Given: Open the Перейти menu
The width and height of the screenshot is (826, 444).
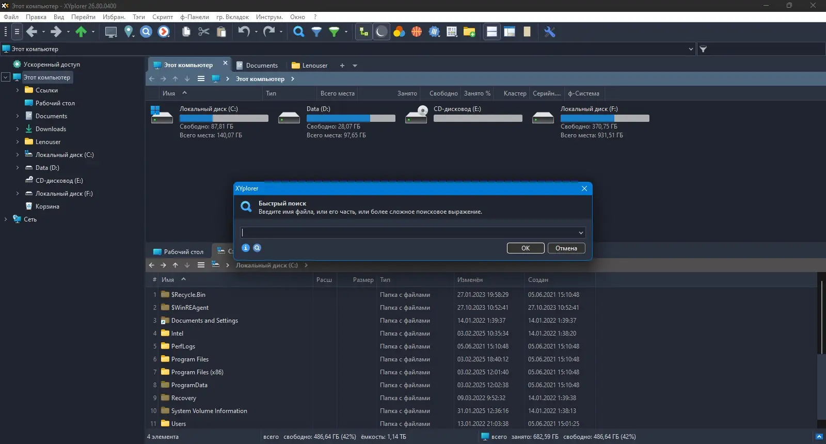Looking at the screenshot, I should click(x=83, y=17).
